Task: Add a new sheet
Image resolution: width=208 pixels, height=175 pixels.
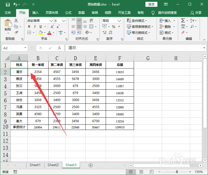Action: coord(91,165)
